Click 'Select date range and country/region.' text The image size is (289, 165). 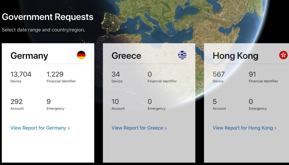point(44,30)
